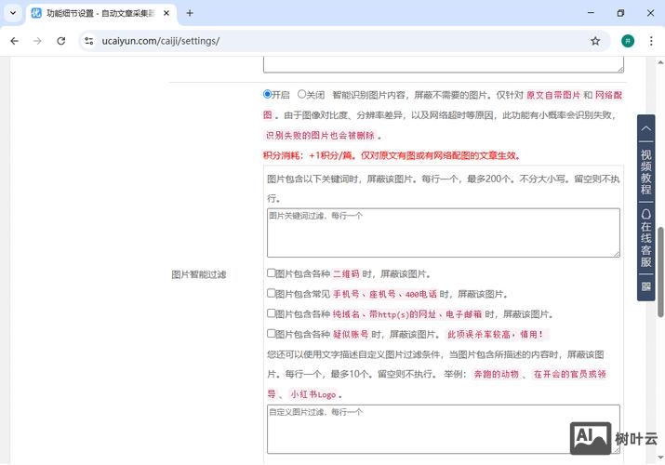
Task: Click the 识别失败的图片也会被删除 highlighted text
Action: point(320,135)
